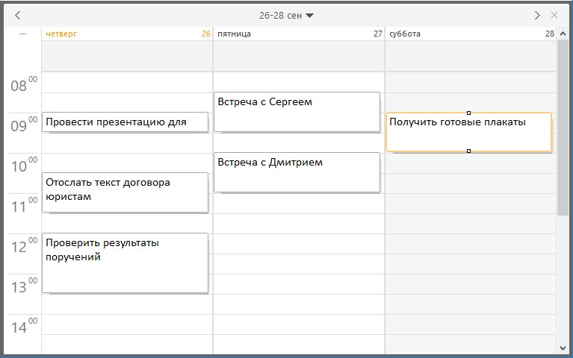Click the 14:00 time label
The image size is (573, 358).
click(x=24, y=326)
